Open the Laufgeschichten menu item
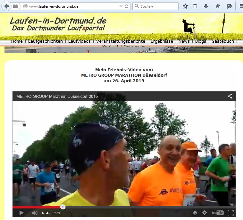The image size is (243, 220). click(45, 41)
